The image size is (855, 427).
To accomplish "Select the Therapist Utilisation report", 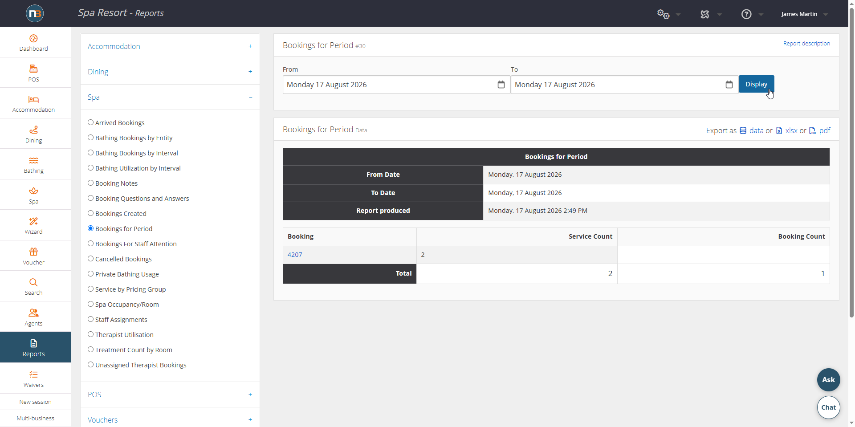I will coord(90,334).
